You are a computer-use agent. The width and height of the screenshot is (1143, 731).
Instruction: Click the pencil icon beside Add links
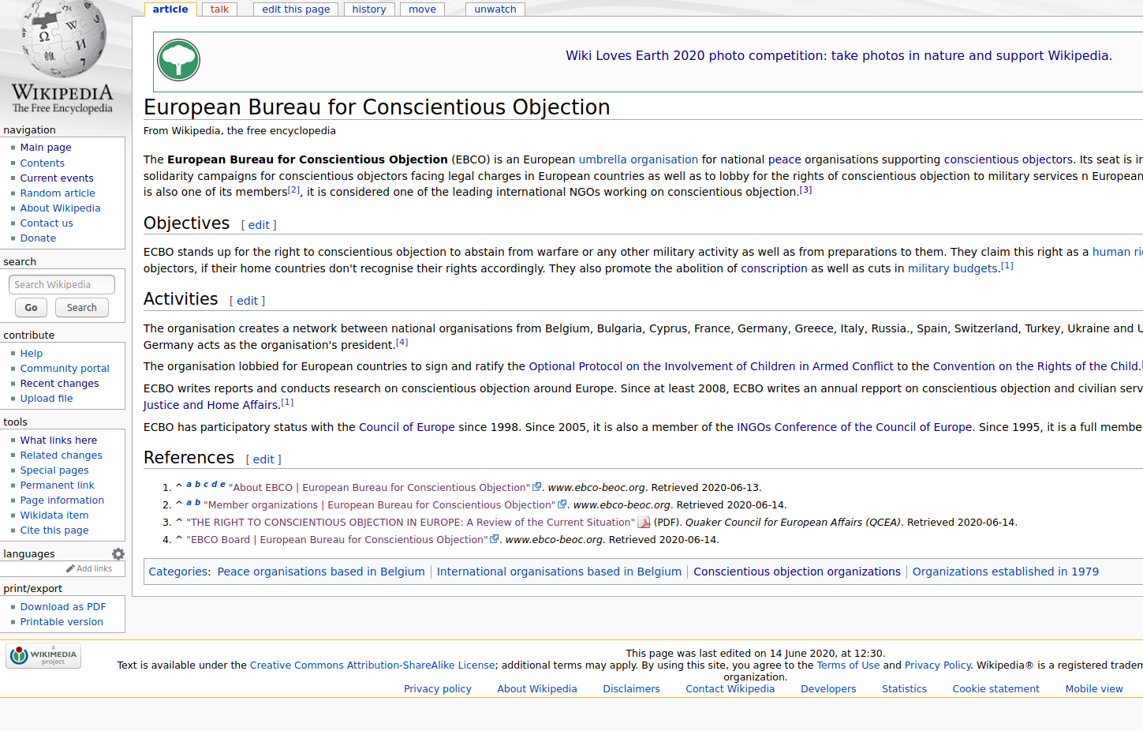pos(70,568)
